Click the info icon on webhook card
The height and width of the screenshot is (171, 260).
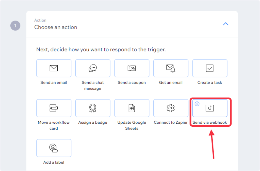tap(197, 104)
